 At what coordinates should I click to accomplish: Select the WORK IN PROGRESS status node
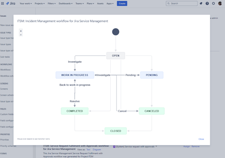pos(75,75)
